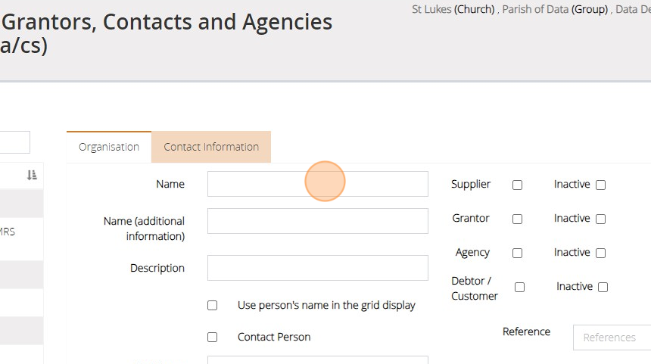Click the Description input field
Screen dimensions: 651x364
point(317,268)
